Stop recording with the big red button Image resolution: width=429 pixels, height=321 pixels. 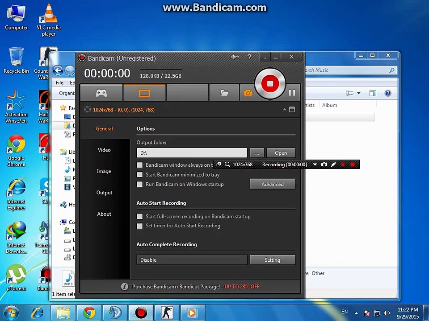point(270,83)
